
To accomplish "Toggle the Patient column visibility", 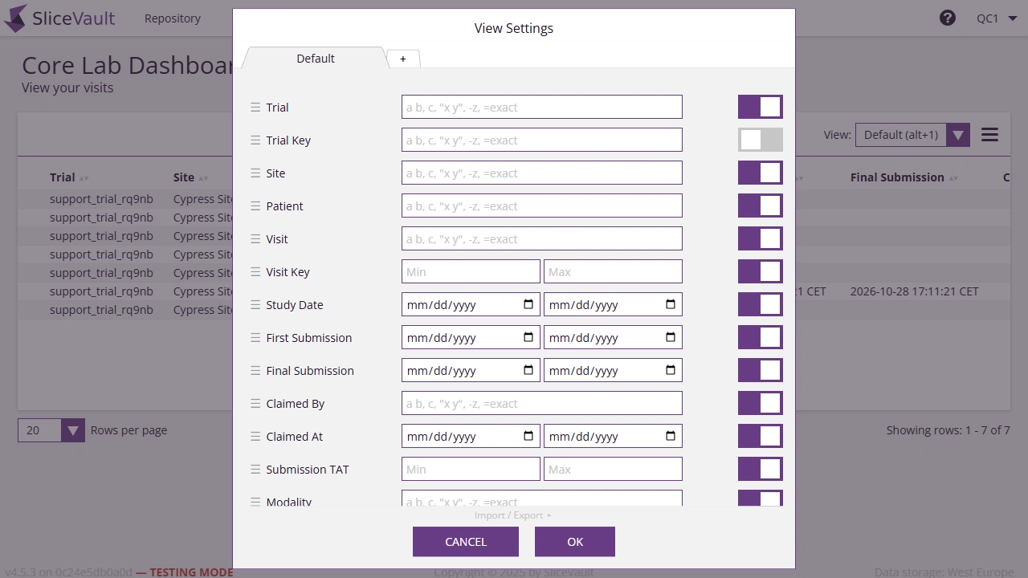I will (761, 206).
